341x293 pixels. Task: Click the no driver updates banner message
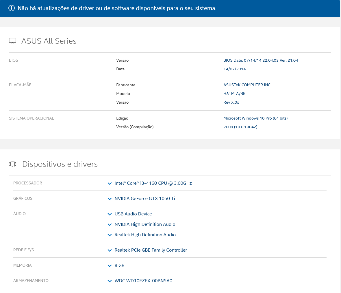(x=117, y=8)
